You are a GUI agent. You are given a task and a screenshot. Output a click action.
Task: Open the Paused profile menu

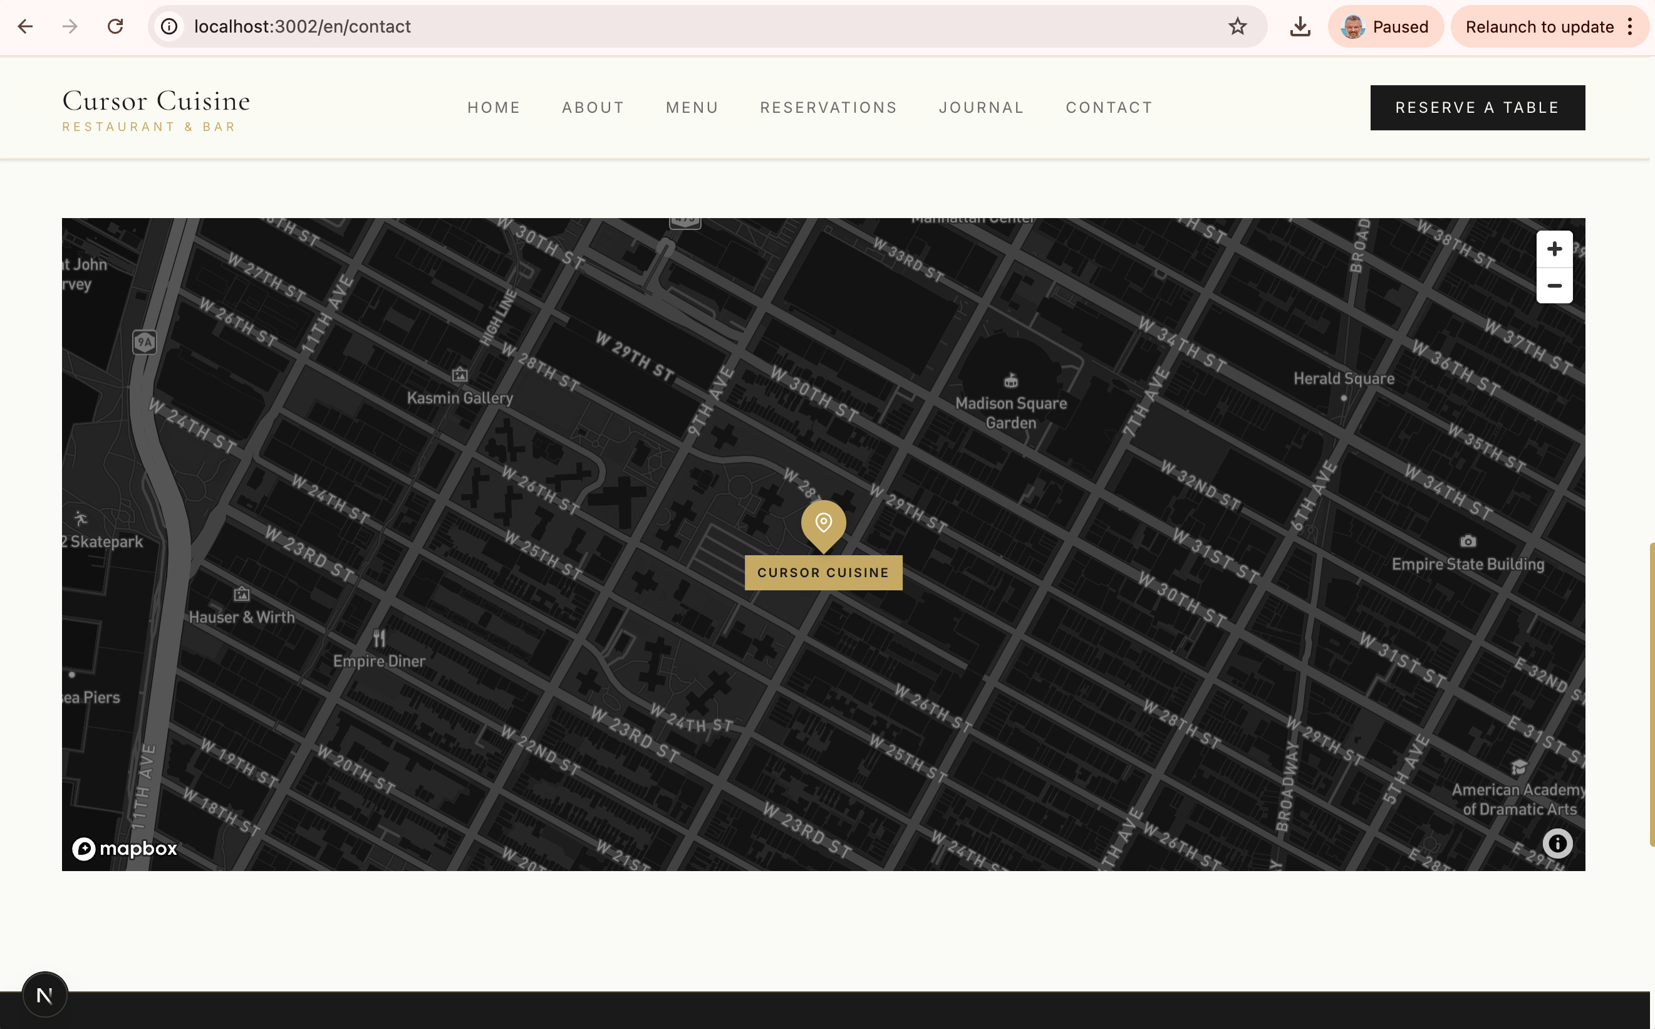[x=1385, y=26]
